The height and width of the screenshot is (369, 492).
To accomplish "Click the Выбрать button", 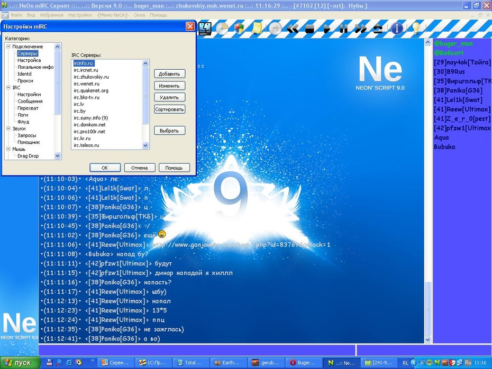I will point(169,131).
